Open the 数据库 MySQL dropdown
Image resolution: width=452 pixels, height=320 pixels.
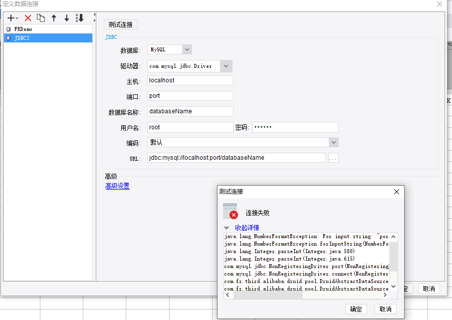[187, 49]
